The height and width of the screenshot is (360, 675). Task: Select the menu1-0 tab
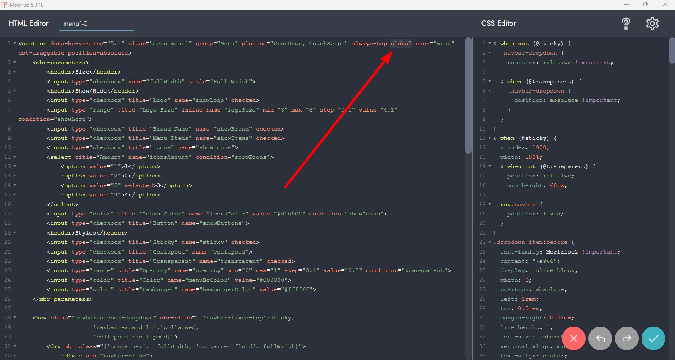coord(76,24)
